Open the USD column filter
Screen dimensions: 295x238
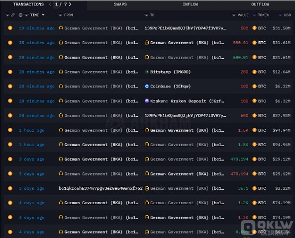[x=280, y=15]
